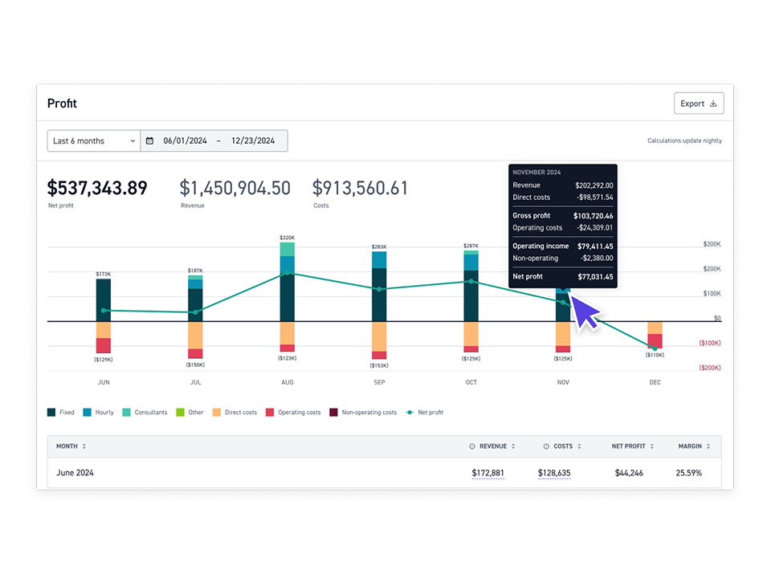771x578 pixels.
Task: Click the calendar icon in date range
Action: (x=149, y=140)
